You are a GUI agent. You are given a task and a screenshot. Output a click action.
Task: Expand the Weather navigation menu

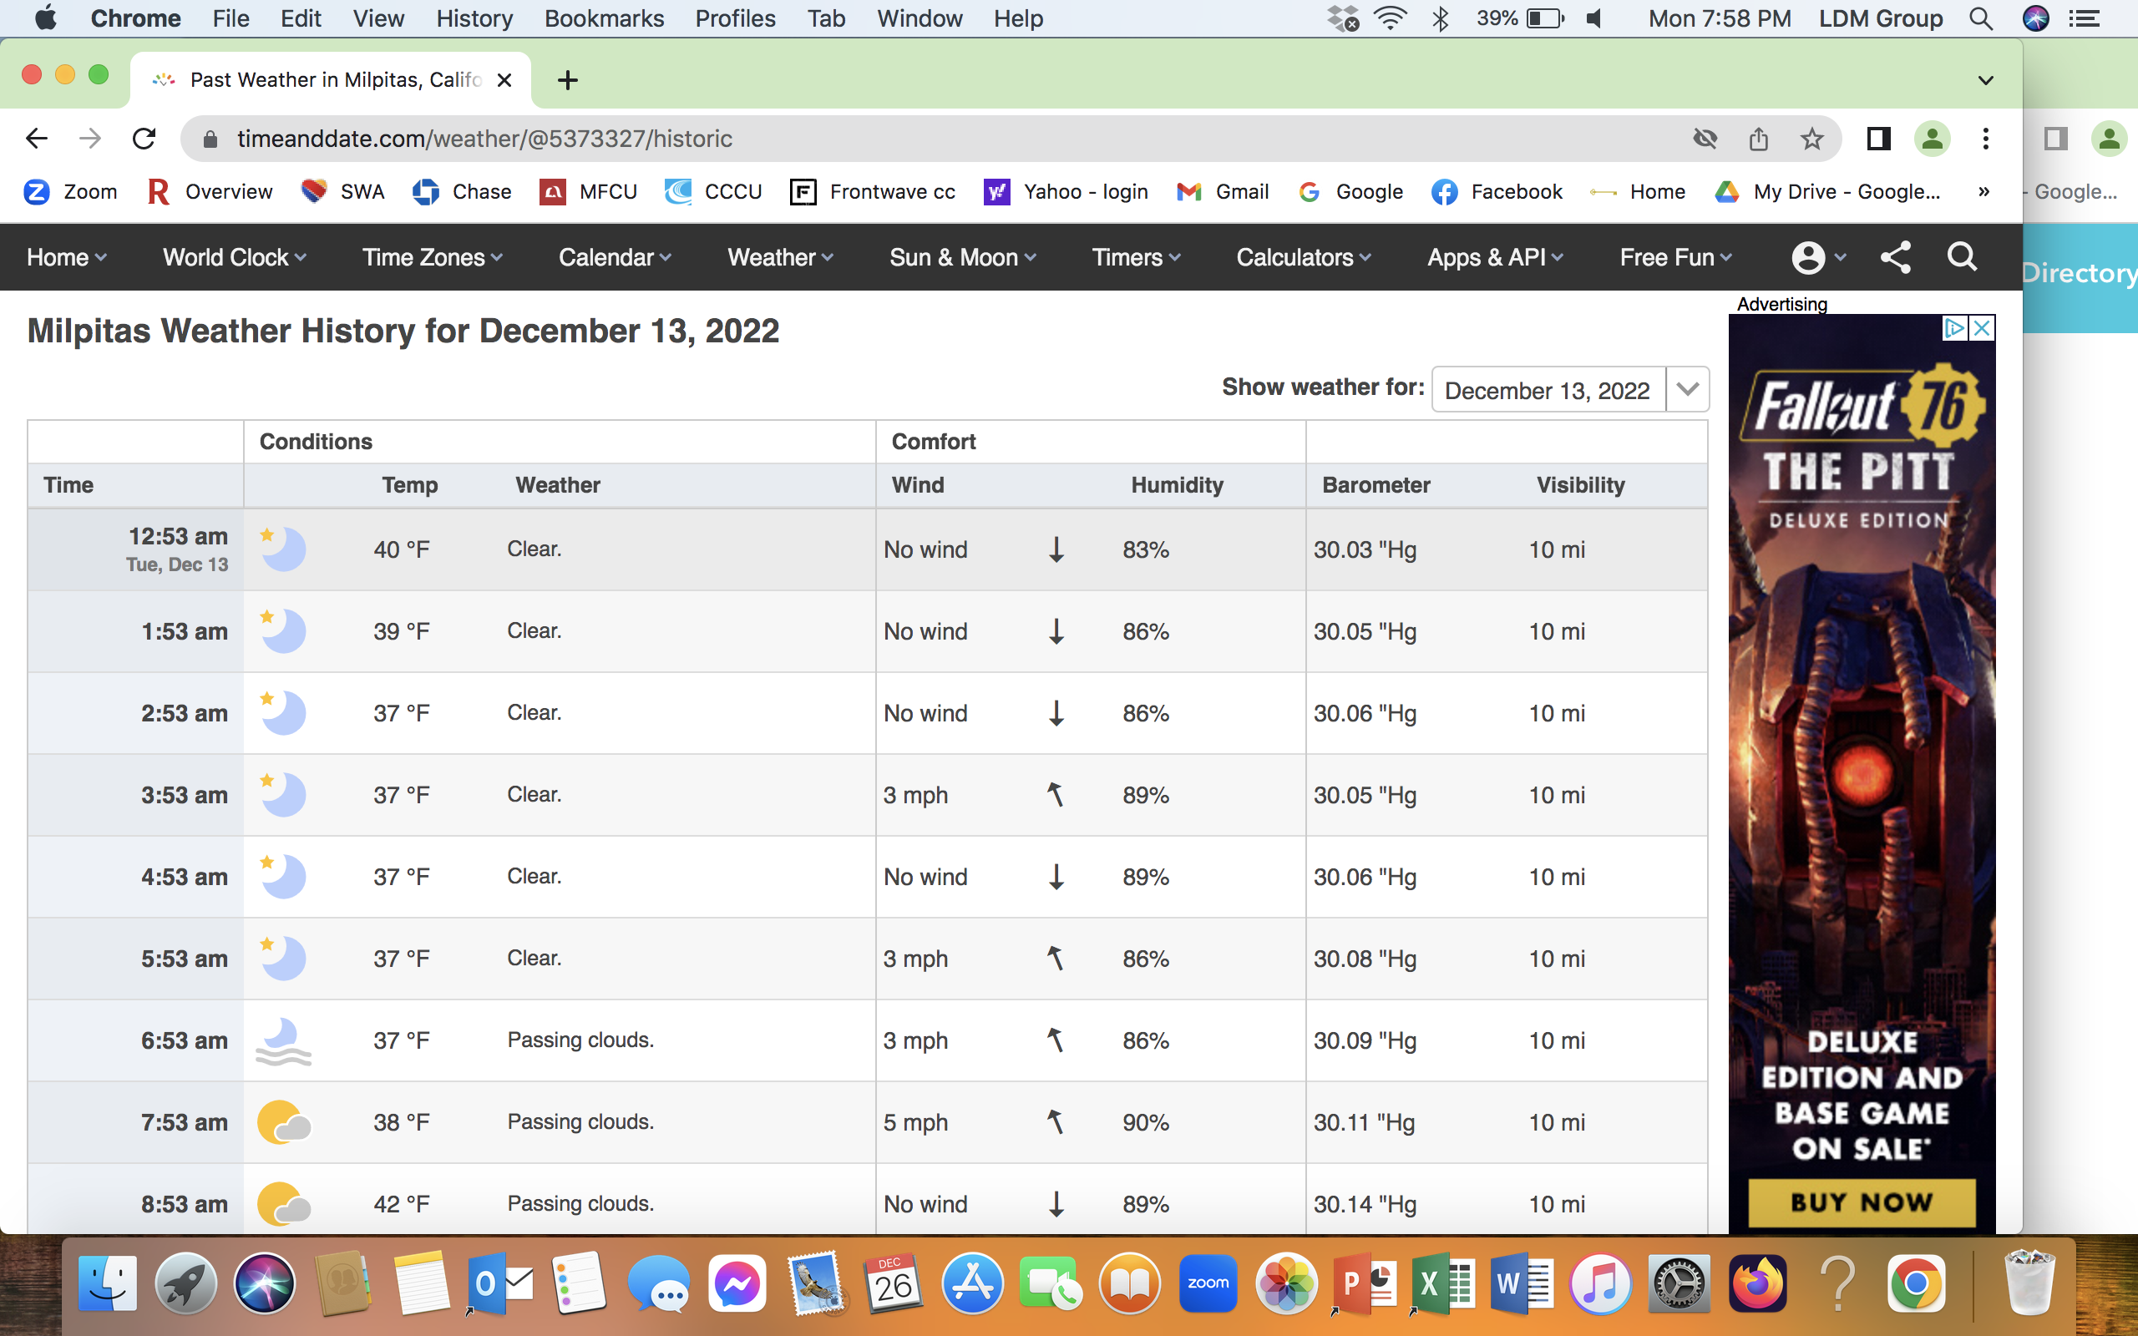click(x=779, y=257)
